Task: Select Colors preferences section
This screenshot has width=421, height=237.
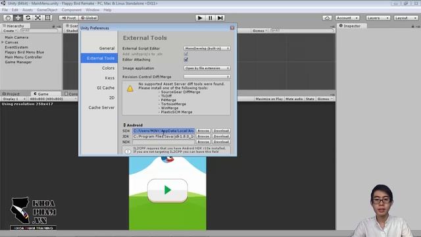Action: pos(99,68)
